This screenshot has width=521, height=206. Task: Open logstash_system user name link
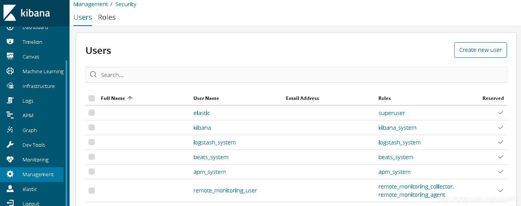click(214, 142)
